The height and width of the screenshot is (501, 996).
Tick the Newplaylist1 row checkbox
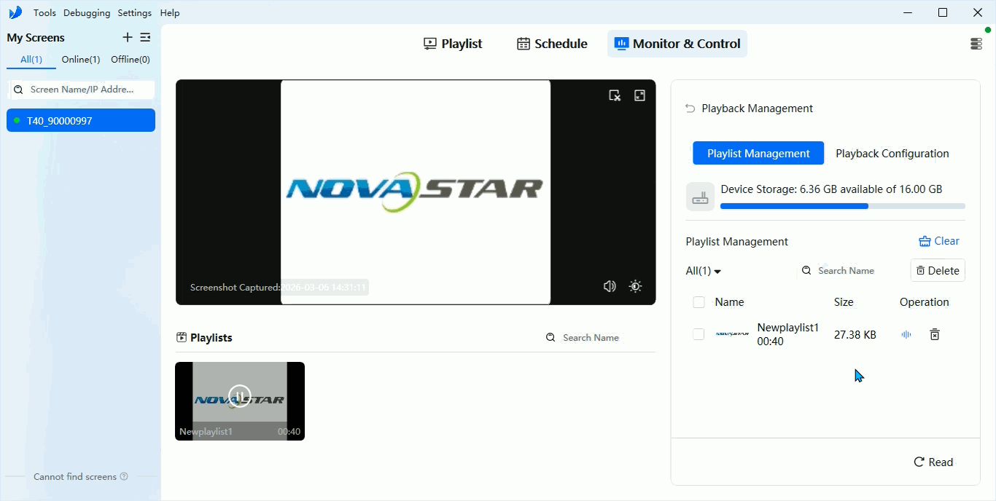pyautogui.click(x=699, y=334)
